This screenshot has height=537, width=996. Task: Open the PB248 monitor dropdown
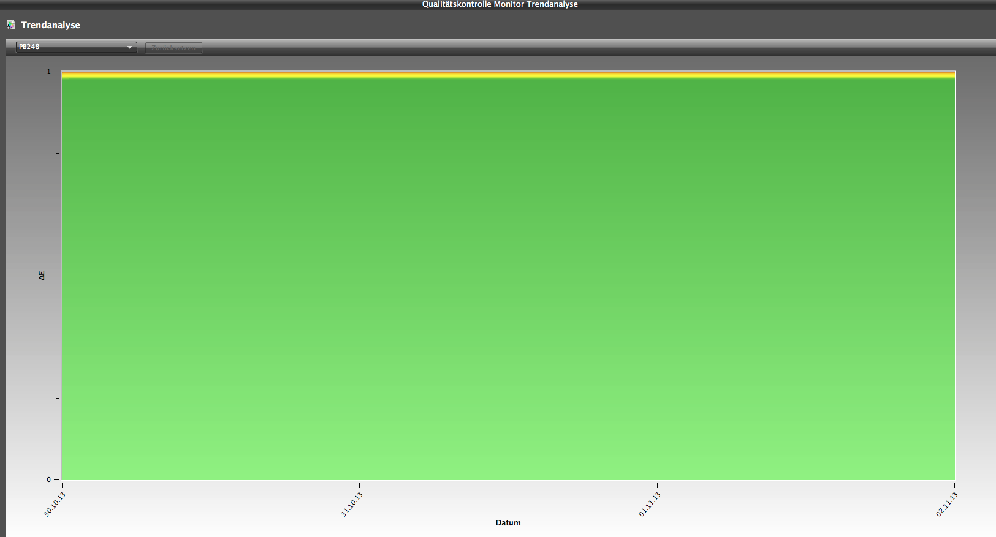point(76,47)
